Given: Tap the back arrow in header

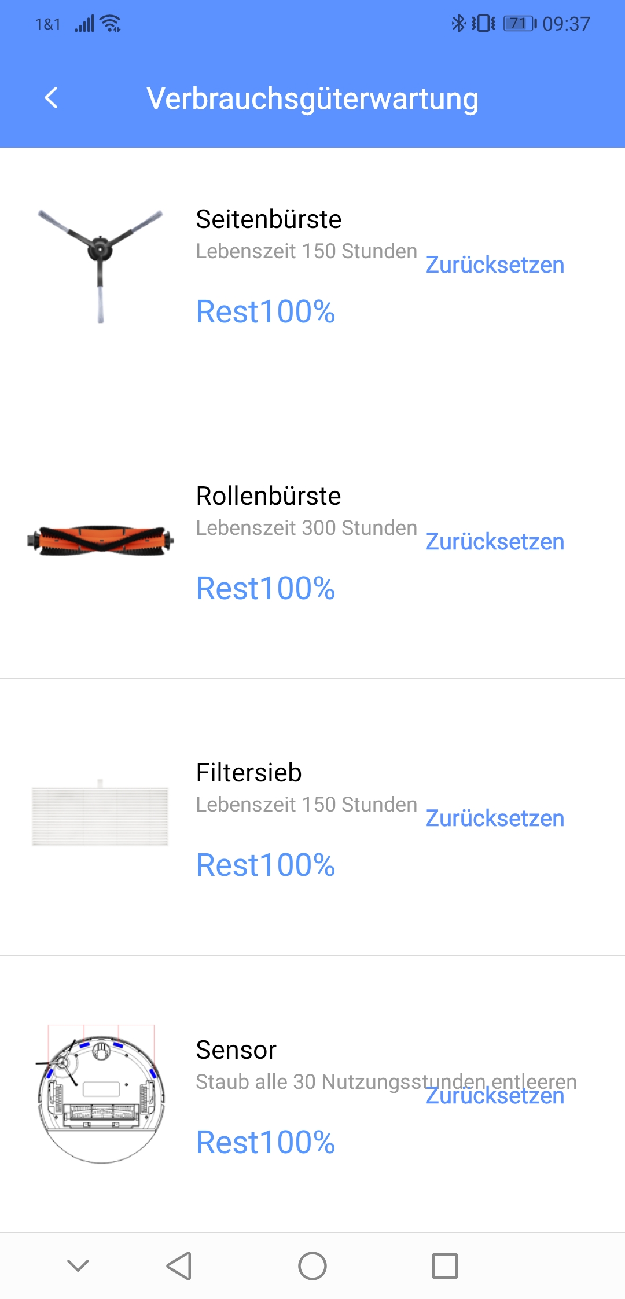Looking at the screenshot, I should [x=52, y=98].
